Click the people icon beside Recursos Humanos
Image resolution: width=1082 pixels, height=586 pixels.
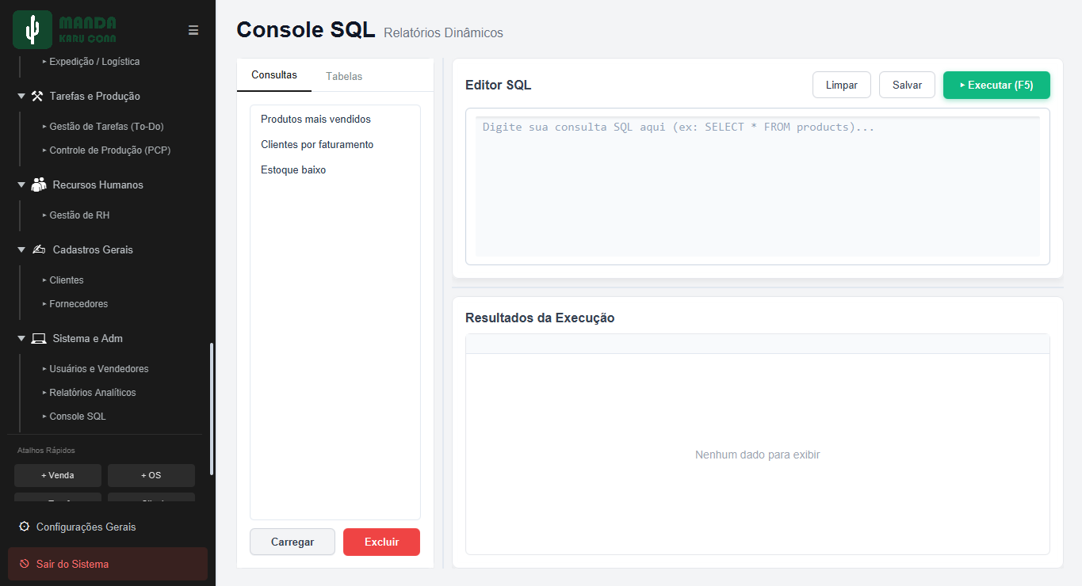point(39,185)
